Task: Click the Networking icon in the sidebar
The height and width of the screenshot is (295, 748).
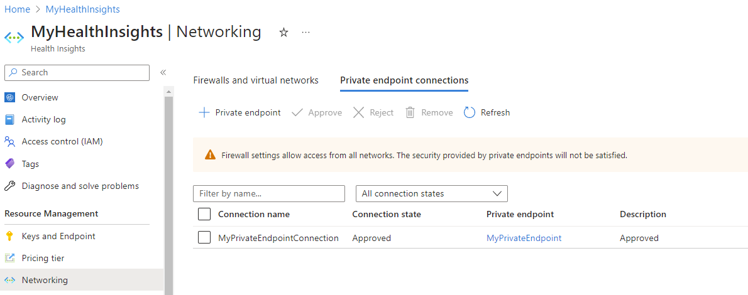Action: point(9,280)
